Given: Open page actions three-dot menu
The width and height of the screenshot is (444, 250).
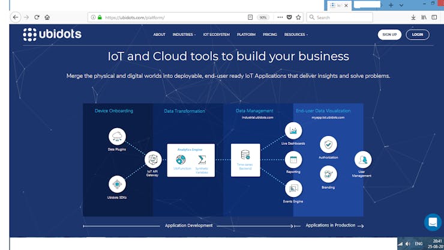Looking at the screenshot, I should coord(280,17).
